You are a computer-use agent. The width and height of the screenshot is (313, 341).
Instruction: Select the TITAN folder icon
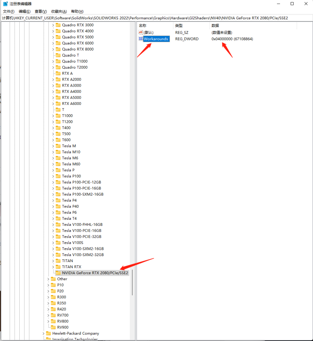tap(58, 260)
